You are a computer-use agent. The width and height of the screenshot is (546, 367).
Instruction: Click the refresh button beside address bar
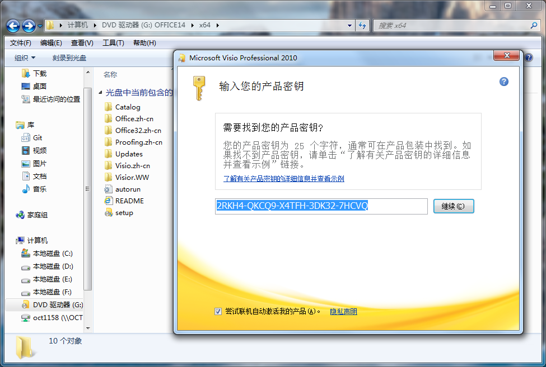click(362, 25)
